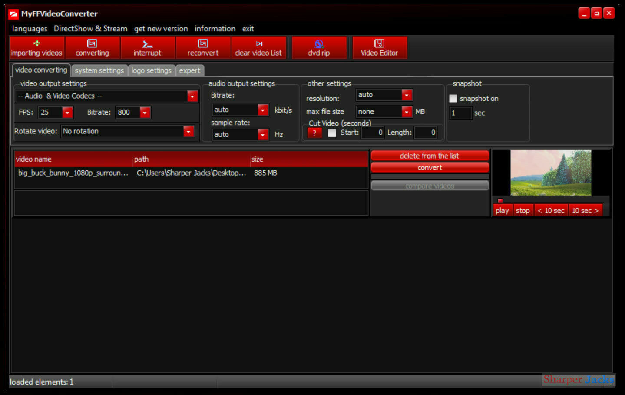The width and height of the screenshot is (625, 395).
Task: Click the interrupt toolbar icon
Action: pyautogui.click(x=148, y=47)
